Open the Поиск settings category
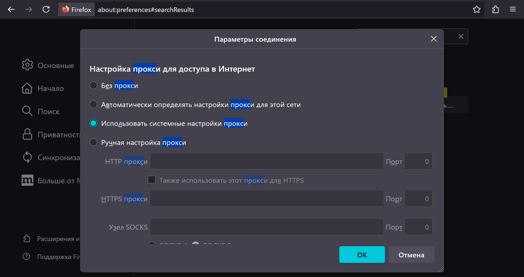The width and height of the screenshot is (524, 277). [x=40, y=111]
